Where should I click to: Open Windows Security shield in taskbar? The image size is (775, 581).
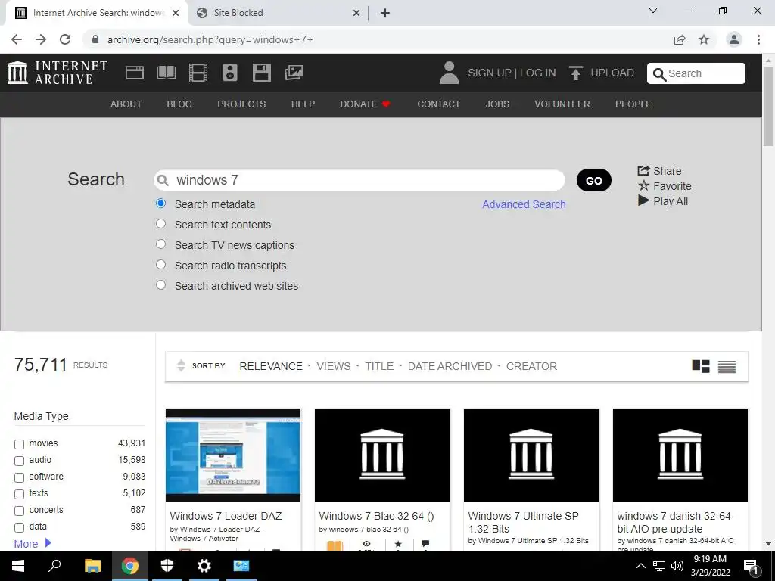coord(167,566)
